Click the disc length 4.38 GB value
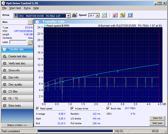This screenshot has height=134, width=168. click(28, 34)
